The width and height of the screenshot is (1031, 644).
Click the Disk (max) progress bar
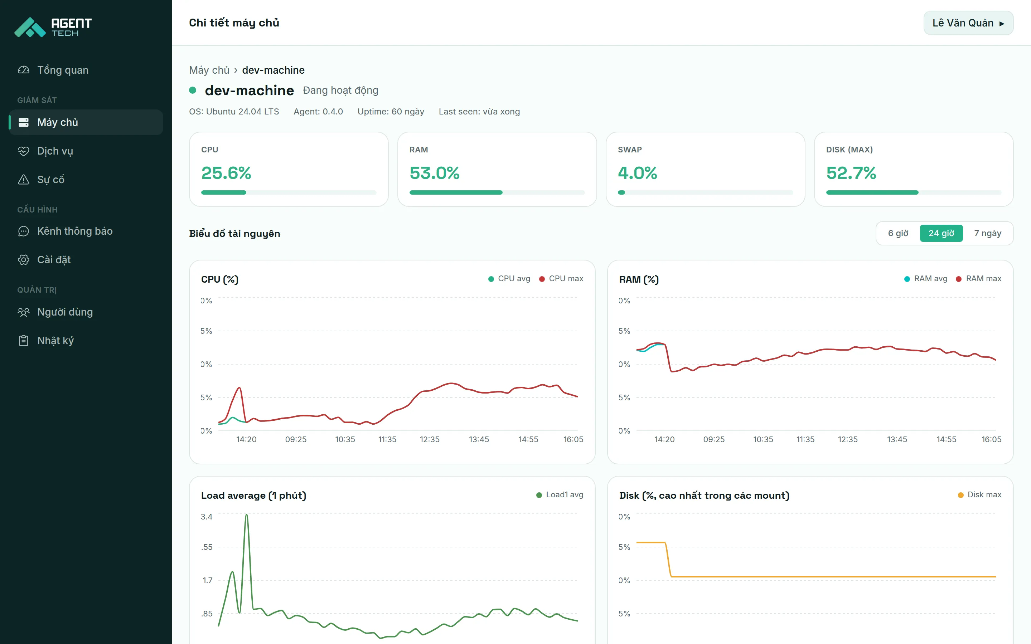914,192
